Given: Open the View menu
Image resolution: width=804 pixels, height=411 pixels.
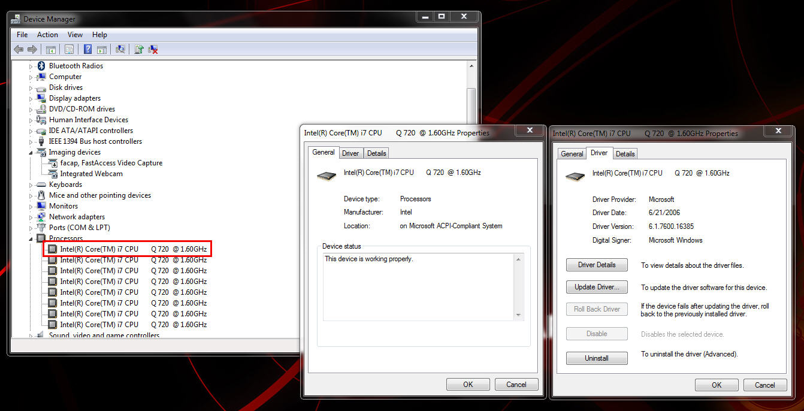Looking at the screenshot, I should pyautogui.click(x=75, y=35).
